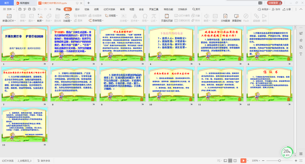Click the zoom slider handle
The width and height of the screenshot is (305, 164).
[x=280, y=161]
